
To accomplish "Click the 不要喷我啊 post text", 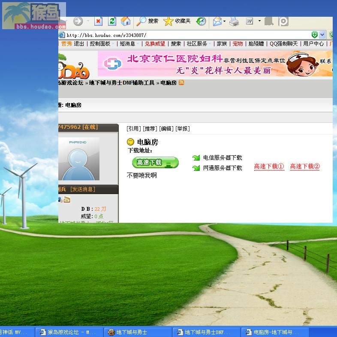I will pyautogui.click(x=141, y=176).
